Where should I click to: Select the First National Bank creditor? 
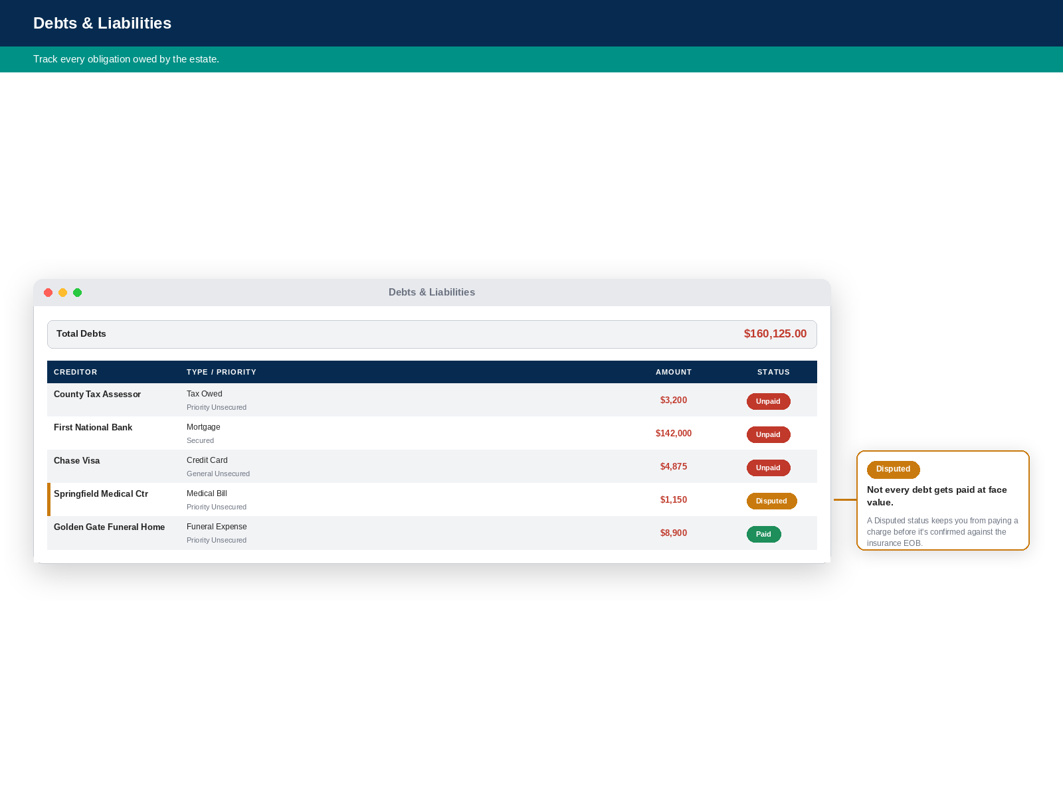(93, 428)
